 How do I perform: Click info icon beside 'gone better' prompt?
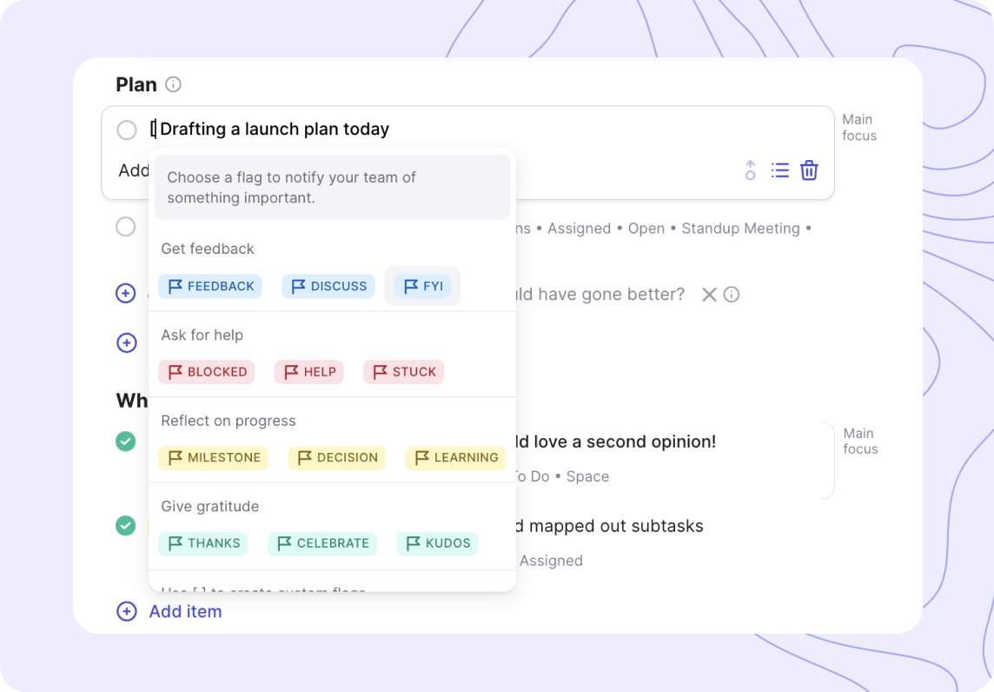coord(732,295)
